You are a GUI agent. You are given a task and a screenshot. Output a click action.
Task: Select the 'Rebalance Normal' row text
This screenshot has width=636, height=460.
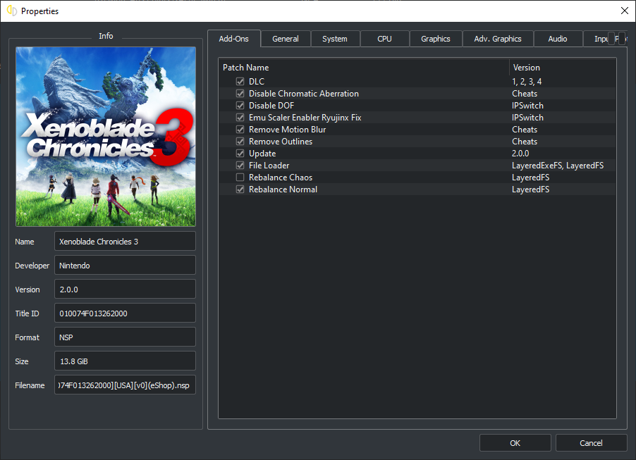(283, 189)
